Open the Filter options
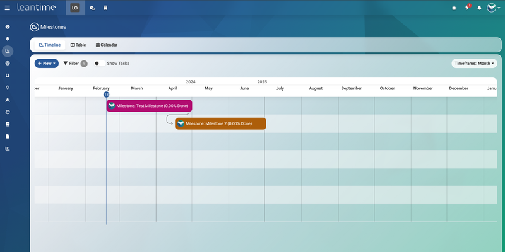 point(71,64)
